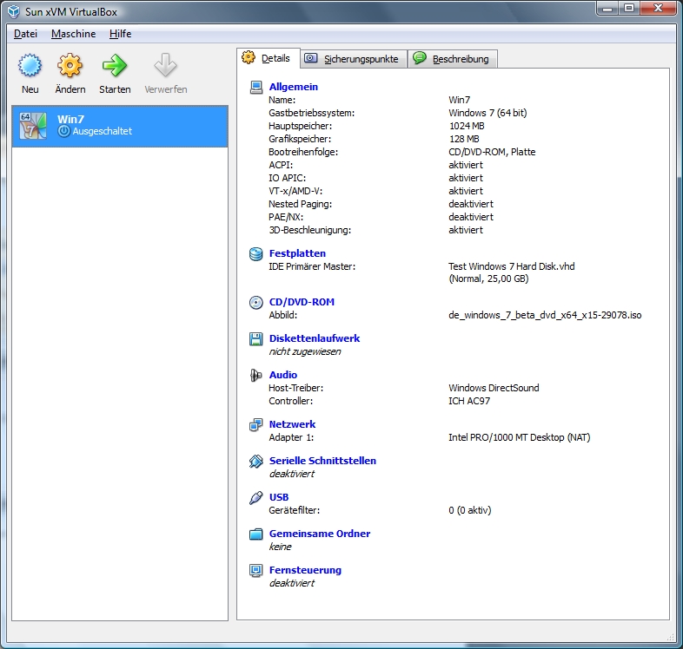Click the Neu (new VM) toolbar icon
This screenshot has width=683, height=649.
click(30, 66)
